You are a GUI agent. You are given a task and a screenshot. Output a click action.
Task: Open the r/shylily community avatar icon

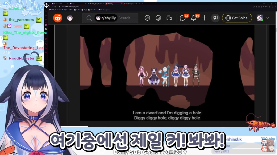click(70, 18)
